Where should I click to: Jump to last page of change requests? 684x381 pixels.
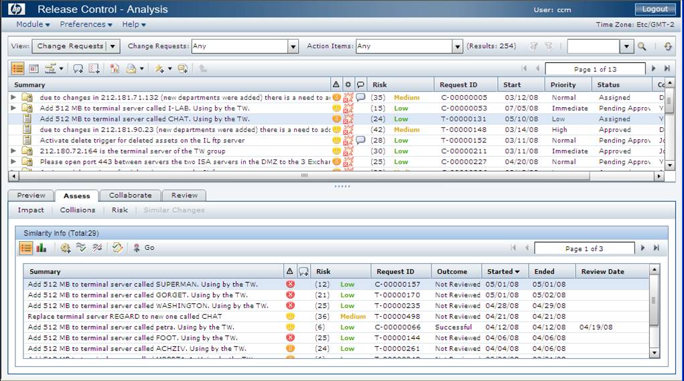tap(667, 68)
